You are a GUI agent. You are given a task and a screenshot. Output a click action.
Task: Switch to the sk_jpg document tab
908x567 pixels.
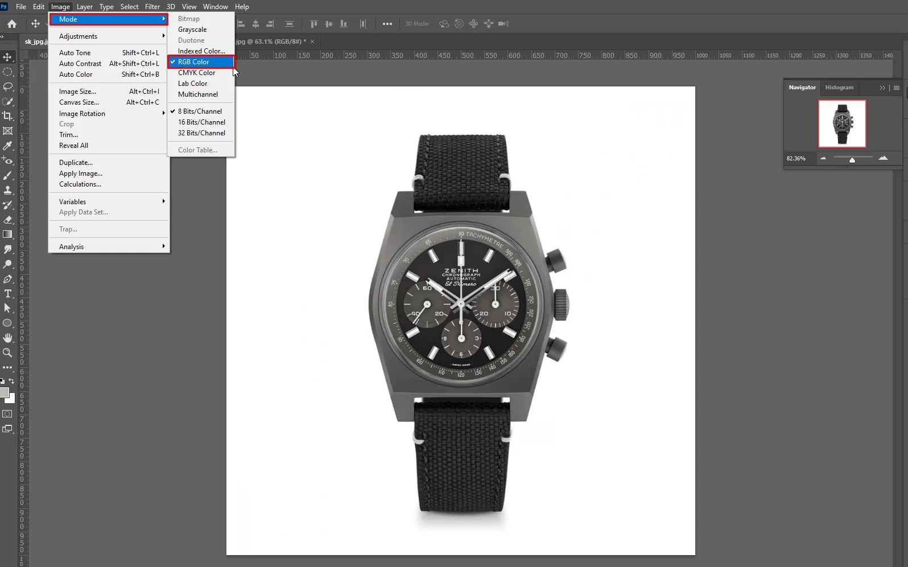35,42
